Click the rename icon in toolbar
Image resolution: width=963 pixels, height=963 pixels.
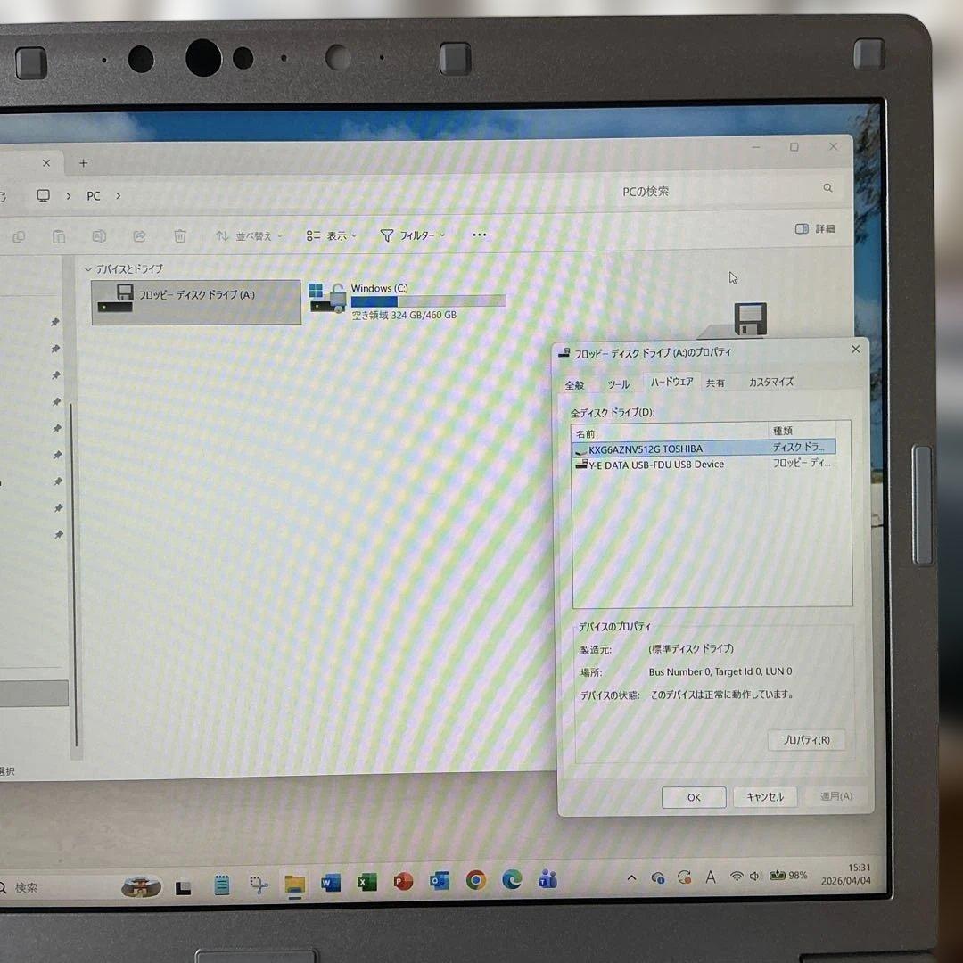[x=99, y=236]
